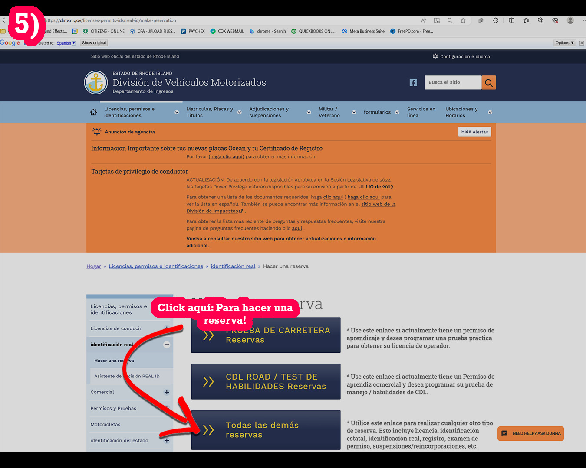Click the Rhode Island state seal logo
This screenshot has height=468, width=586.
[x=95, y=82]
